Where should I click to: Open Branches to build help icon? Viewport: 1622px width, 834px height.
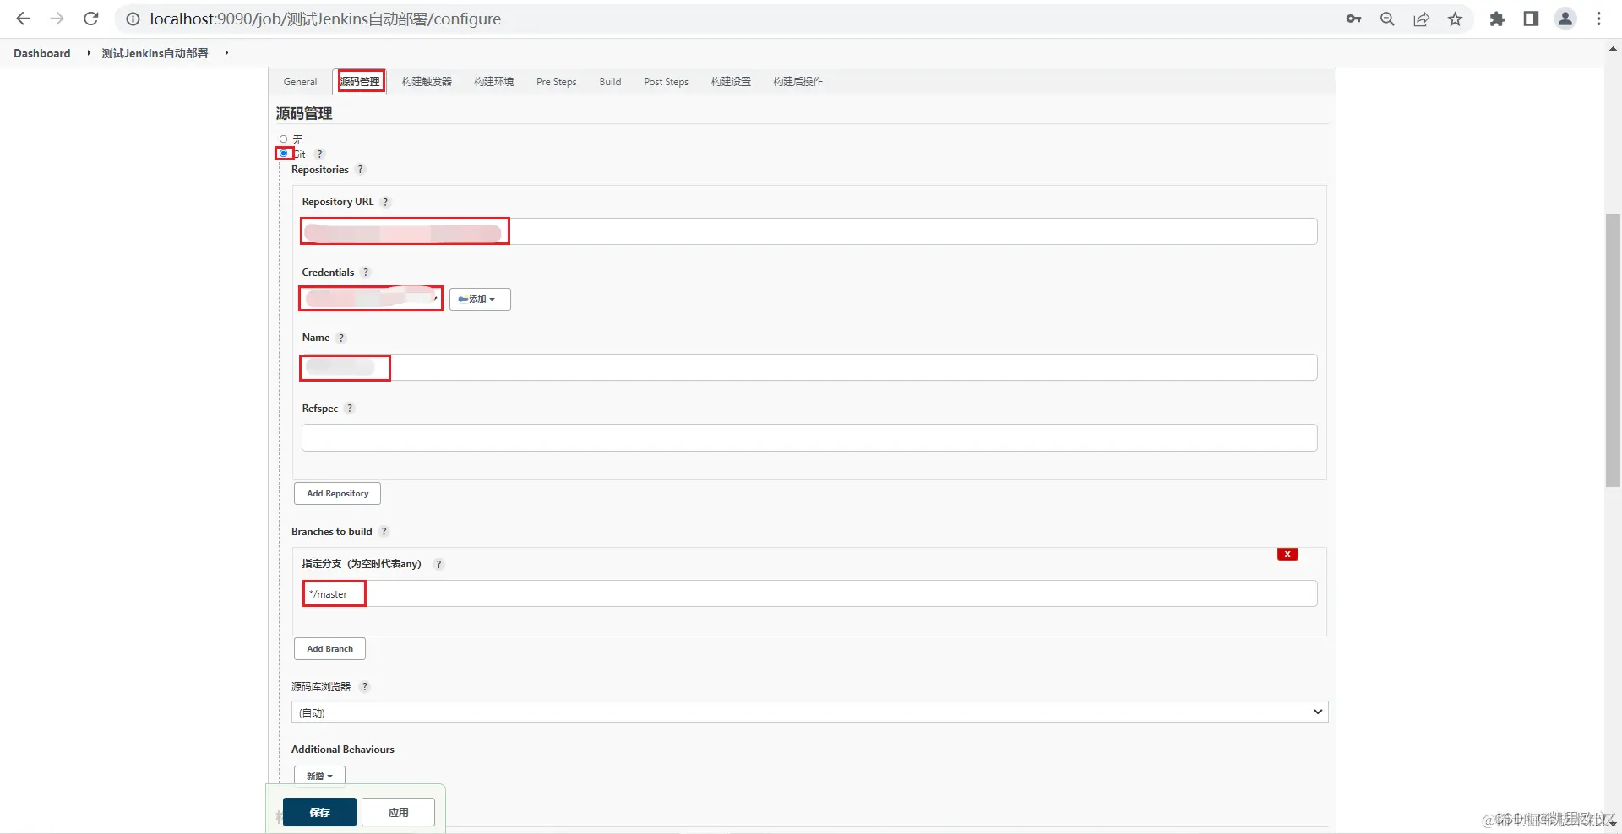[384, 532]
